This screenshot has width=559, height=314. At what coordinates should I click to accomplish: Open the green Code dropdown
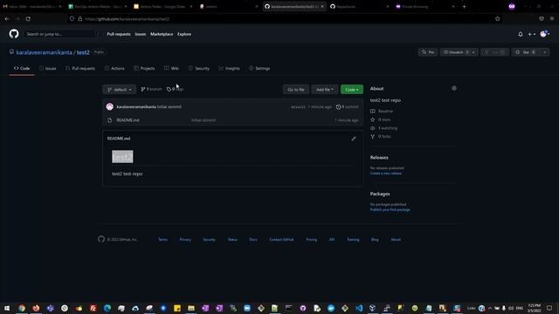pyautogui.click(x=352, y=89)
